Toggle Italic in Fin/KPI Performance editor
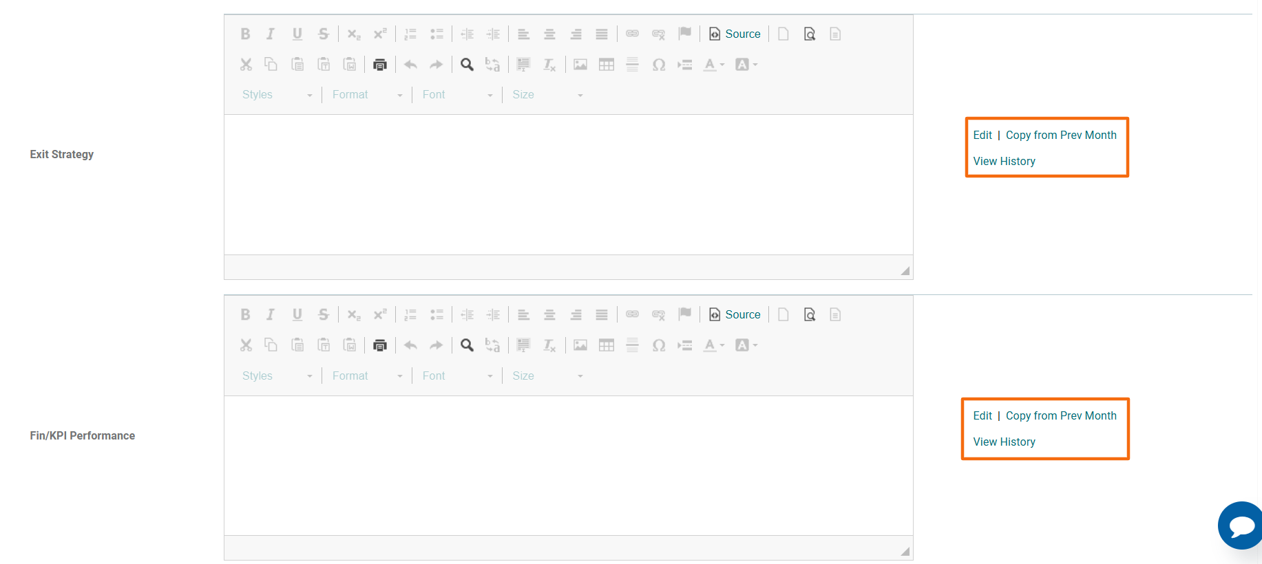This screenshot has height=564, width=1262. coord(271,315)
